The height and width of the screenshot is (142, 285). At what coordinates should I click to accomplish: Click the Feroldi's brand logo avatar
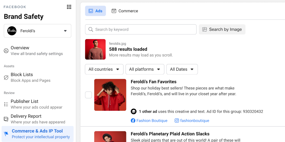pos(12,31)
